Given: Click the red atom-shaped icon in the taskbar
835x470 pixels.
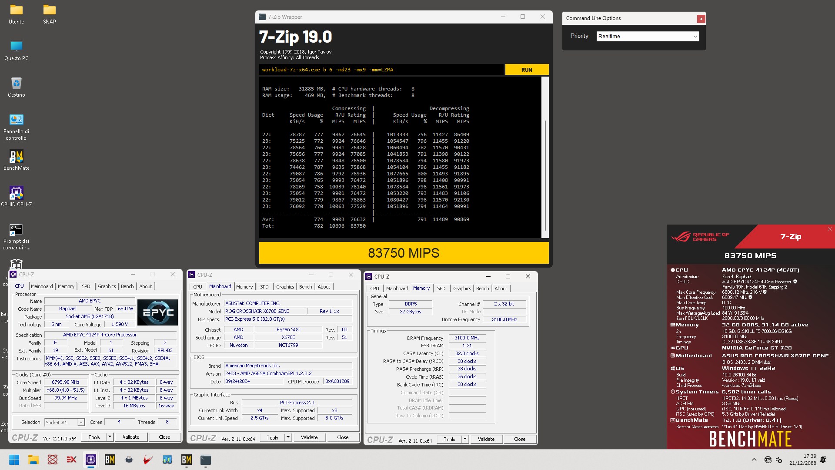Looking at the screenshot, I should 53,460.
